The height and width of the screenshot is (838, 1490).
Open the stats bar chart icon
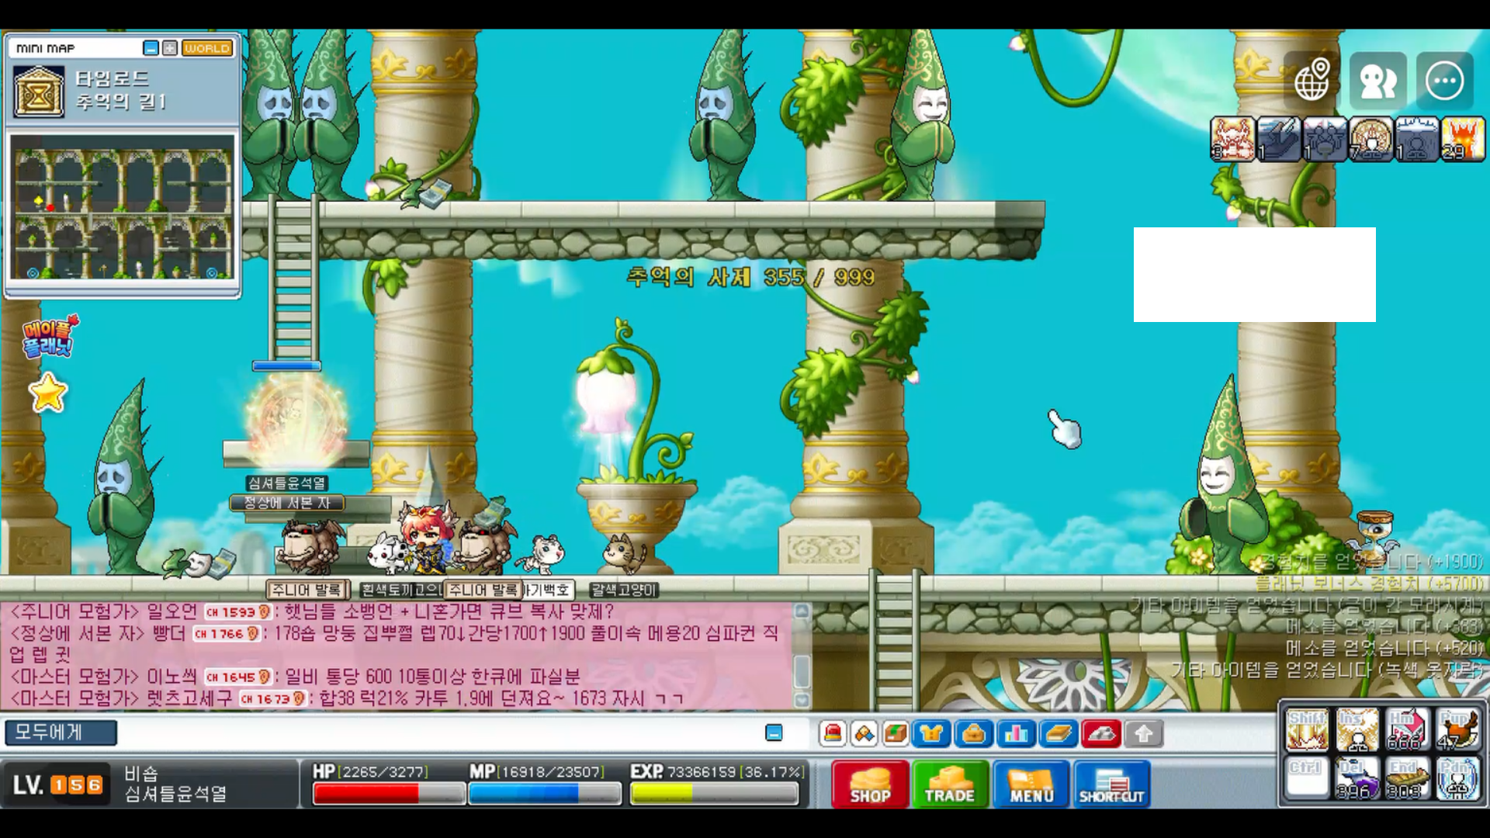1017,733
